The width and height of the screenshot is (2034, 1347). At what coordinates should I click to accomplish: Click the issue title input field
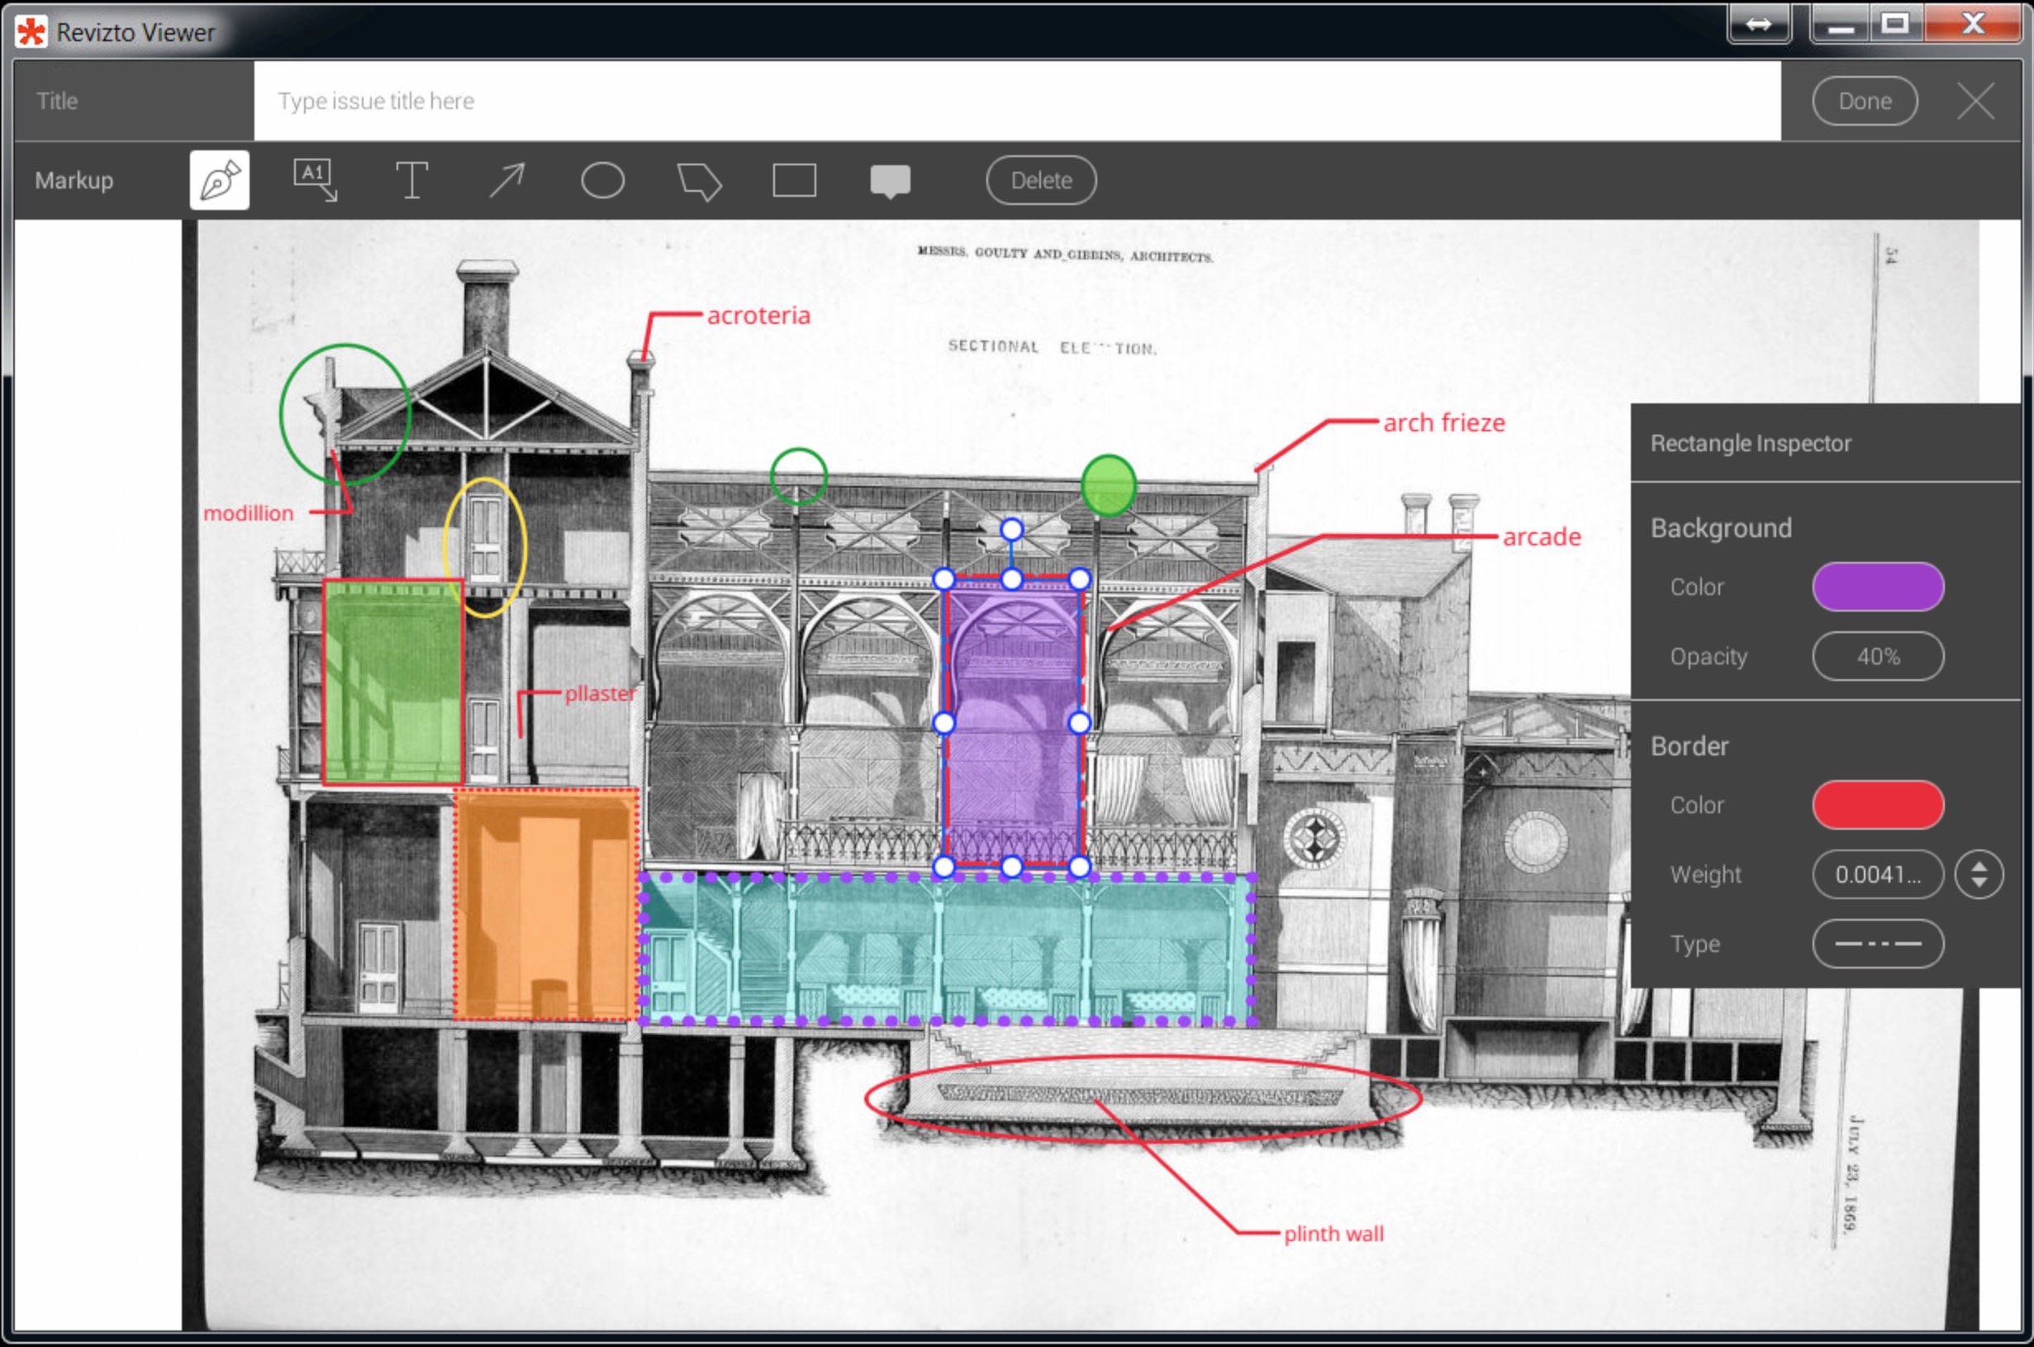[1018, 101]
